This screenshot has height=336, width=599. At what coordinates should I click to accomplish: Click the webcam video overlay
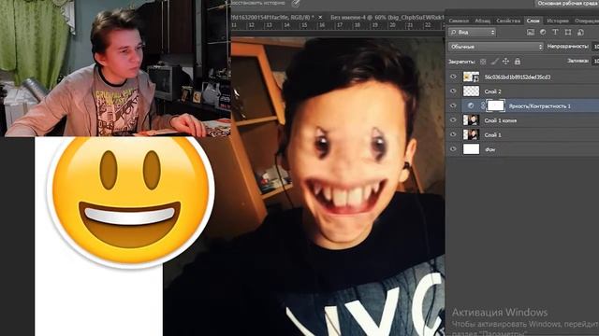coord(115,68)
